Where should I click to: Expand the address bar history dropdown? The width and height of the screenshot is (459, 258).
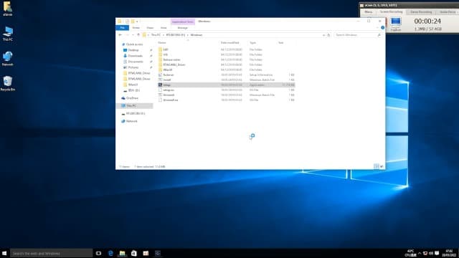point(323,35)
